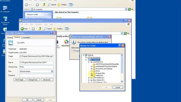The width and height of the screenshot is (181, 102).
Task: Click Cancel in Browse for Folder
Action: point(118,88)
